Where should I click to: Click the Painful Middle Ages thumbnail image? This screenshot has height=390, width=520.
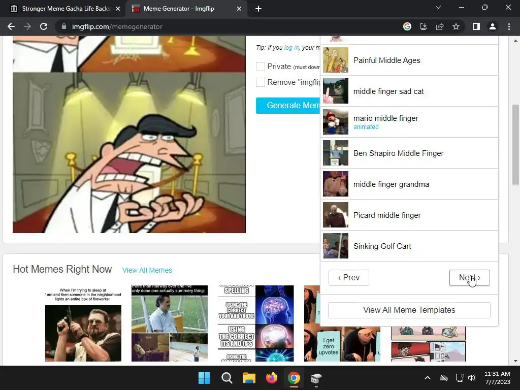pos(336,60)
